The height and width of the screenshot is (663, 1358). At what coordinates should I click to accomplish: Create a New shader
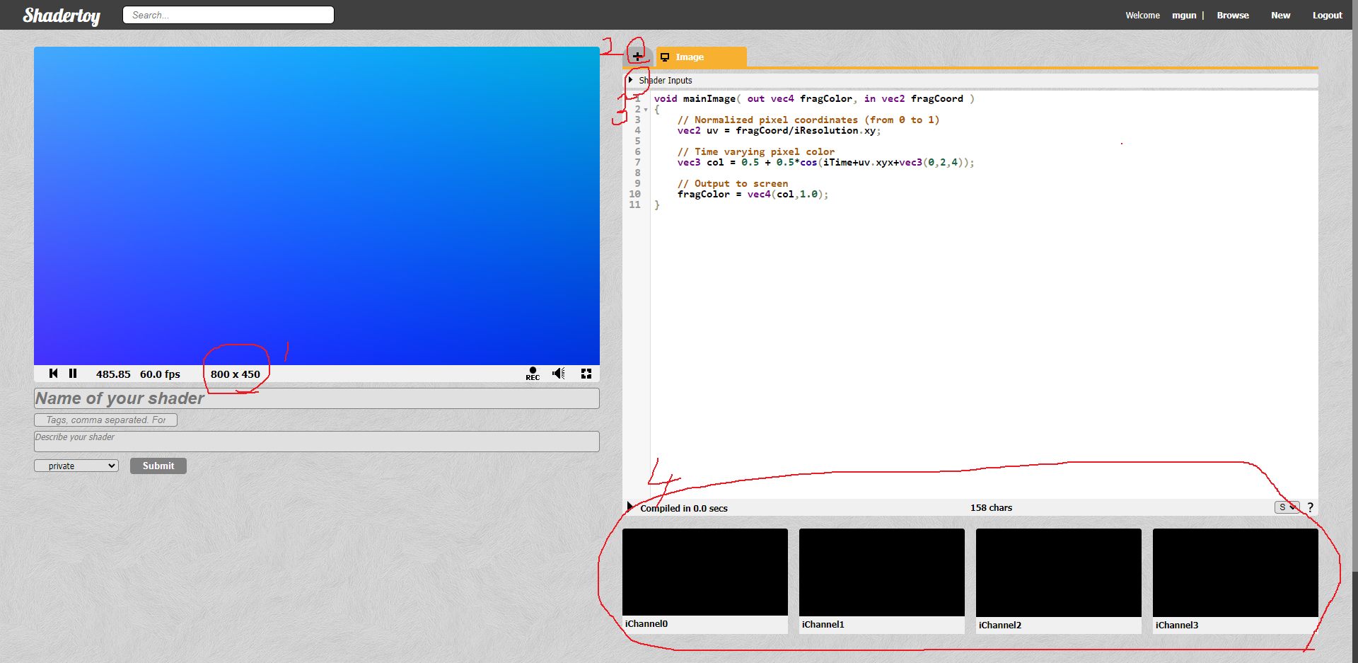[x=1280, y=16]
